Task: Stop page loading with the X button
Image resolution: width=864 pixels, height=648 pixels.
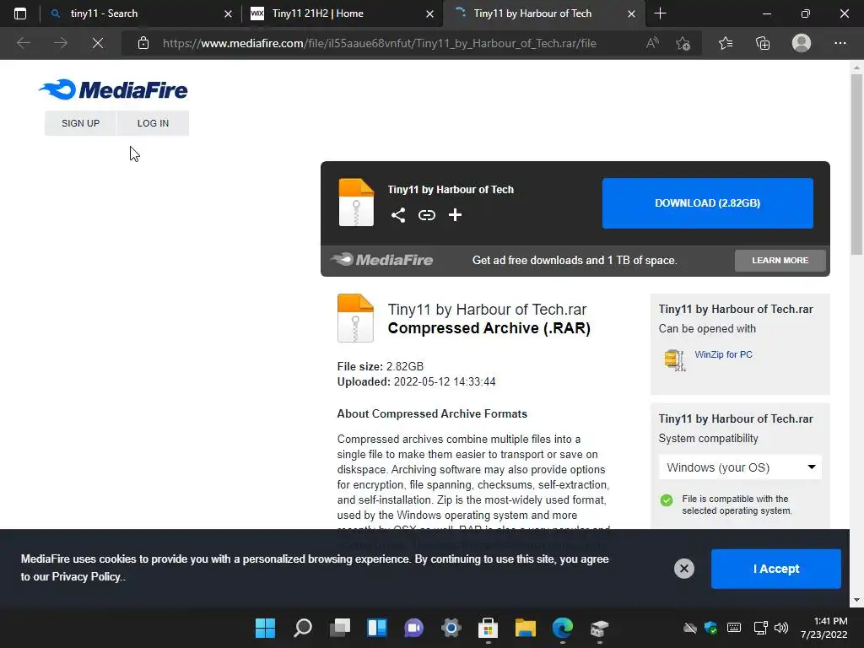Action: (x=98, y=43)
